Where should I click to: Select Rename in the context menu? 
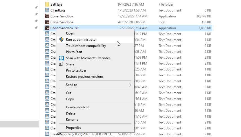pyautogui.click(x=72, y=120)
